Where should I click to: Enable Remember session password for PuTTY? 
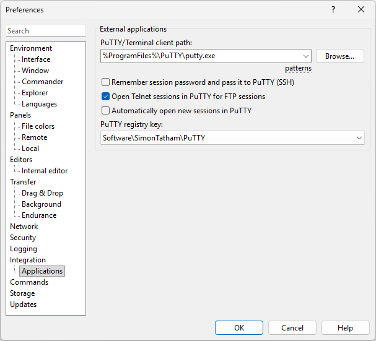click(106, 82)
